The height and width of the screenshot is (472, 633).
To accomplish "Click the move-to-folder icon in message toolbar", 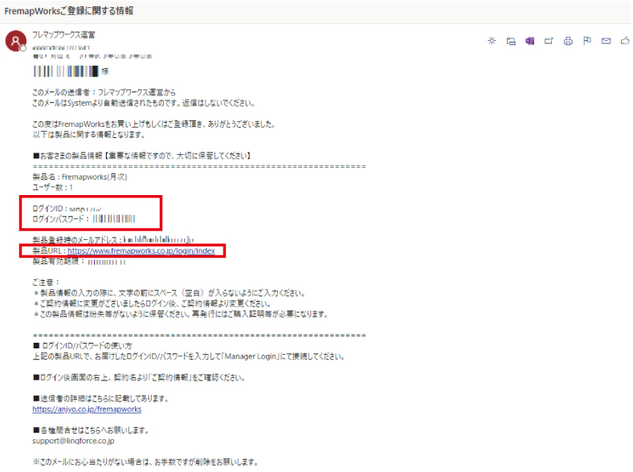I will point(511,41).
